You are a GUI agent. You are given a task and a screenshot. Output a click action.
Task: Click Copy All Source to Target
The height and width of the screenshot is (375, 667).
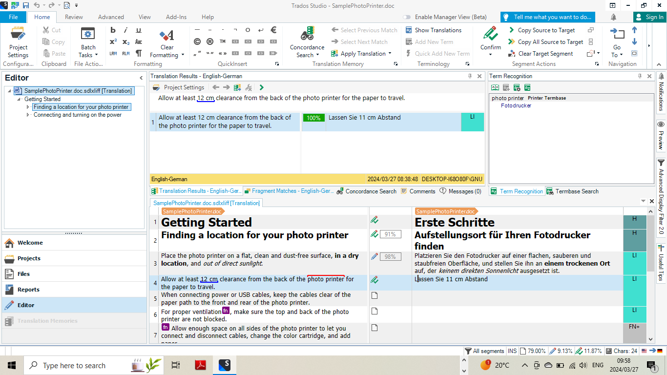click(545, 42)
